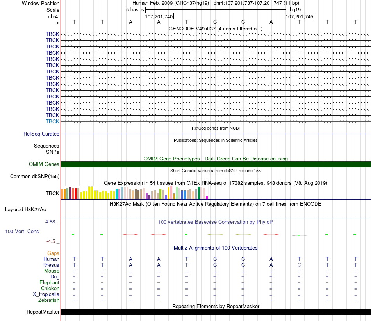This screenshot has width=371, height=321.
Task: Click the ---> strand direction arrow
Action: click(55, 23)
